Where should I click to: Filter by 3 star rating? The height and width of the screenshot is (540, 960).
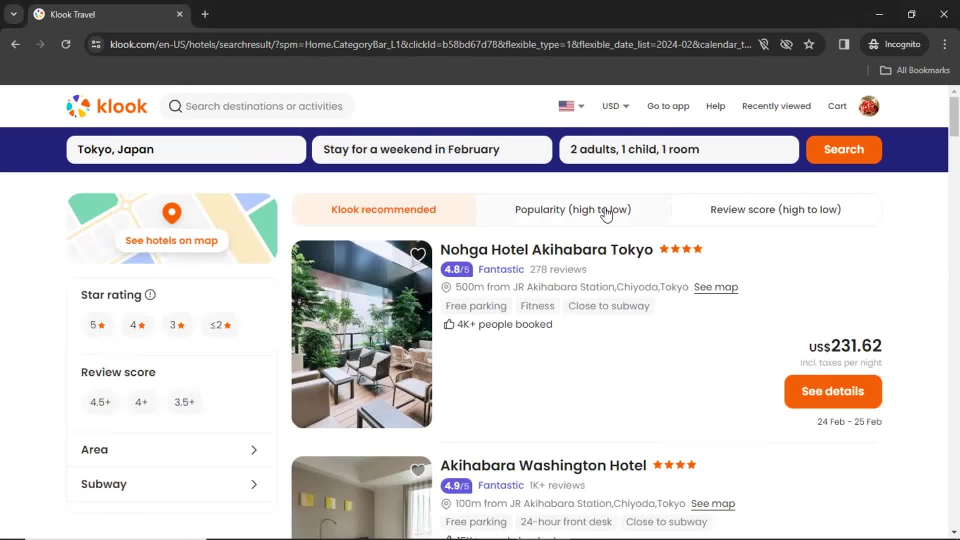[177, 325]
